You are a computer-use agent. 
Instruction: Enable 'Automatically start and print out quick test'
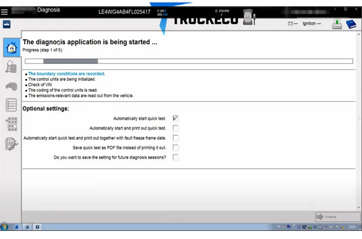click(x=175, y=128)
